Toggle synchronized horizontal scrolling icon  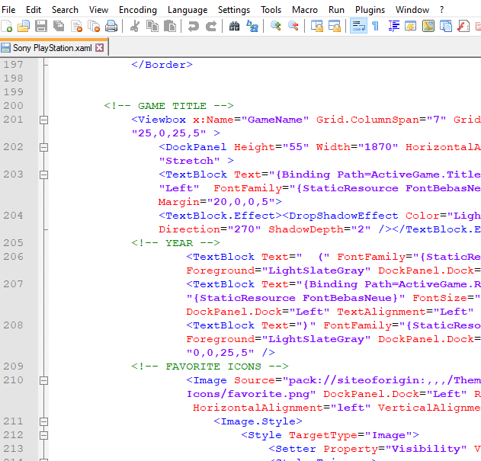[335, 26]
